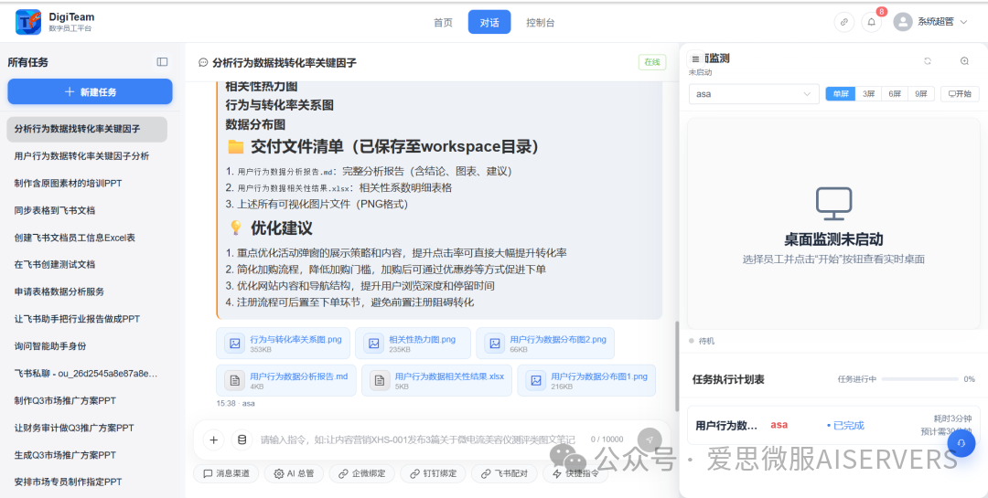Collapse the task sidebar panel icon
This screenshot has width=988, height=498.
click(x=162, y=62)
